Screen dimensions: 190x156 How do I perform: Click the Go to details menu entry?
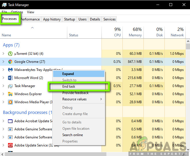pos(79,122)
